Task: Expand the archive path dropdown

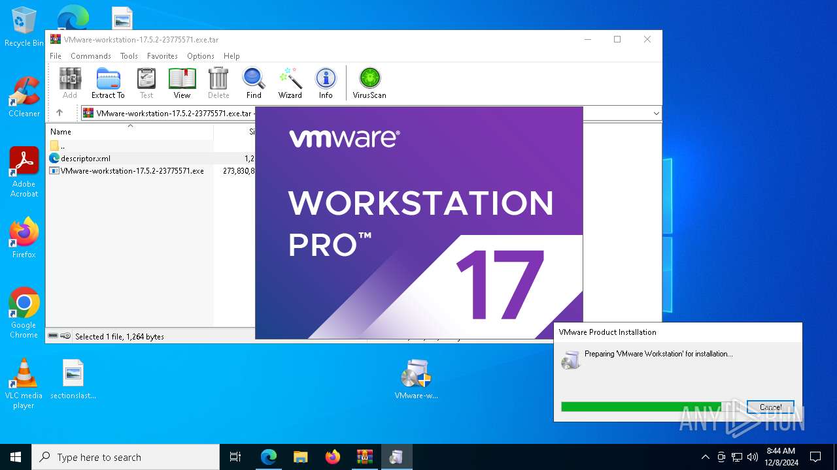Action: tap(656, 114)
